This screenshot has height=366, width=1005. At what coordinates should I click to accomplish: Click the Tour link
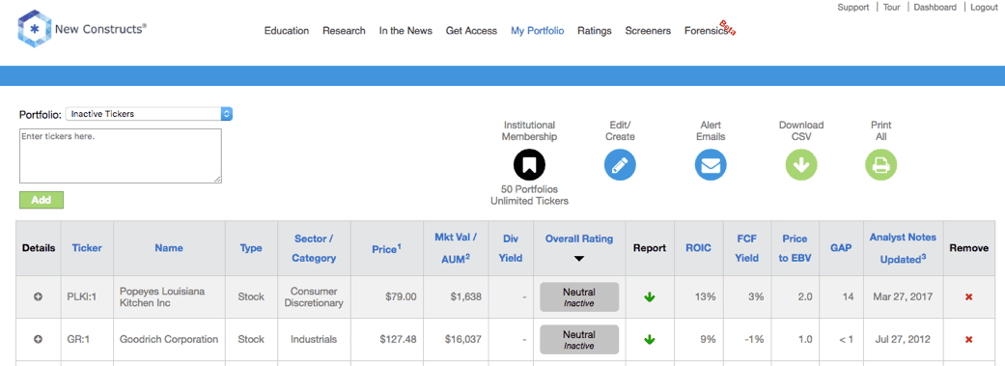pyautogui.click(x=891, y=7)
